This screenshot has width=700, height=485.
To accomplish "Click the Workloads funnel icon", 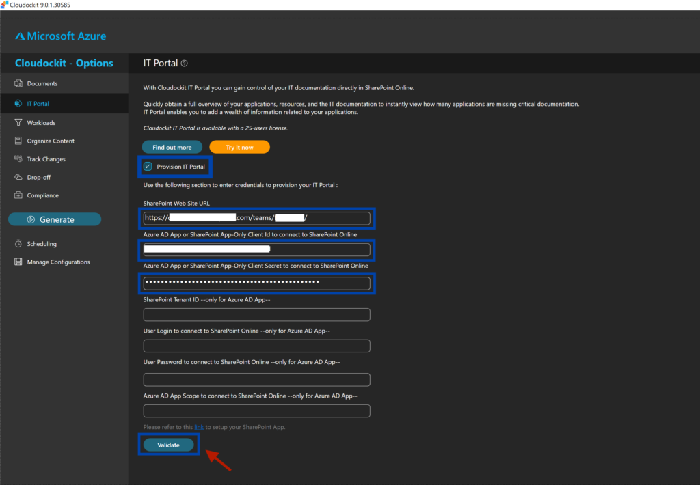I will point(18,122).
